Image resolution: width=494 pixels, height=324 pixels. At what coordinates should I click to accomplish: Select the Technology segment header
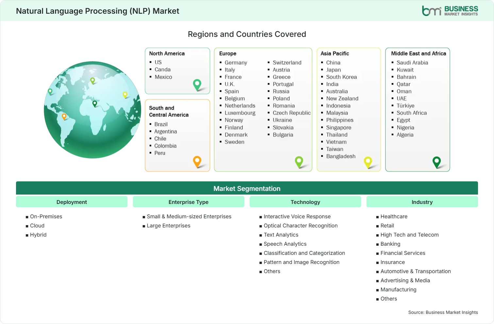305,202
